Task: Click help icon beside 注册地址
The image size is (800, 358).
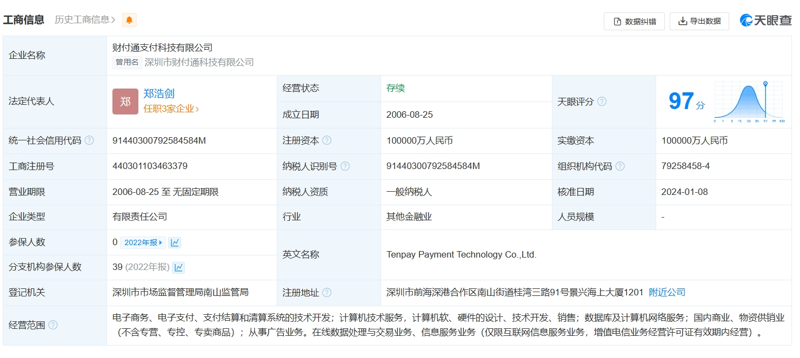Action: pyautogui.click(x=327, y=293)
